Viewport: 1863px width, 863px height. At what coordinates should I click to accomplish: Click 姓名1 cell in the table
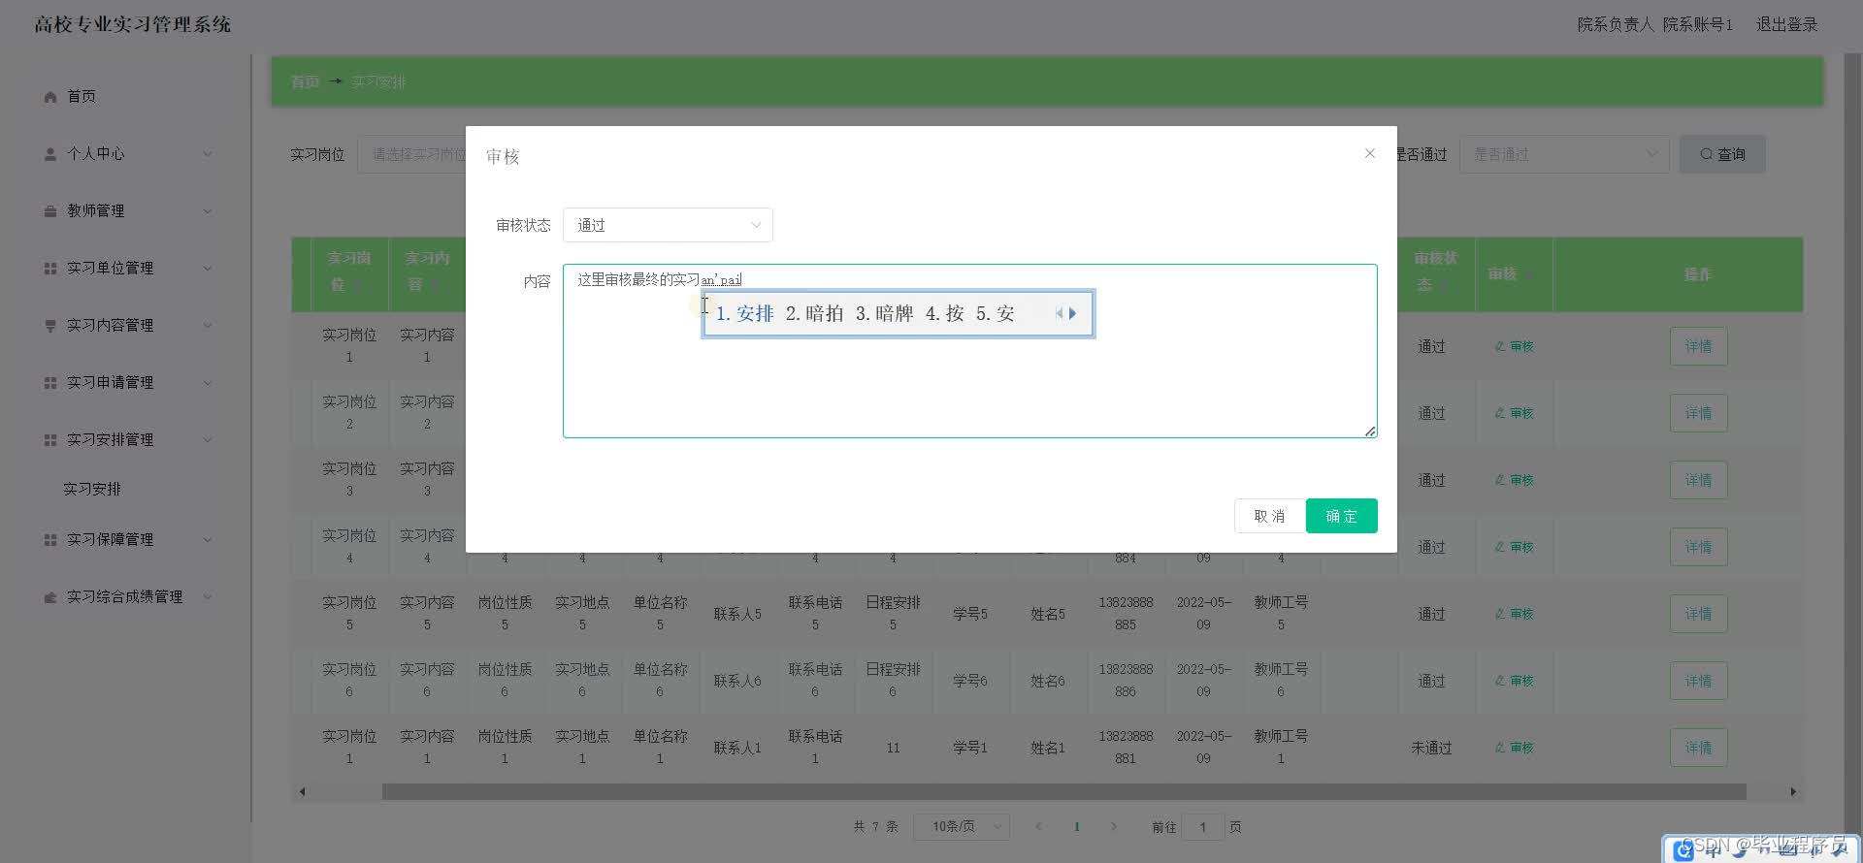[1048, 748]
